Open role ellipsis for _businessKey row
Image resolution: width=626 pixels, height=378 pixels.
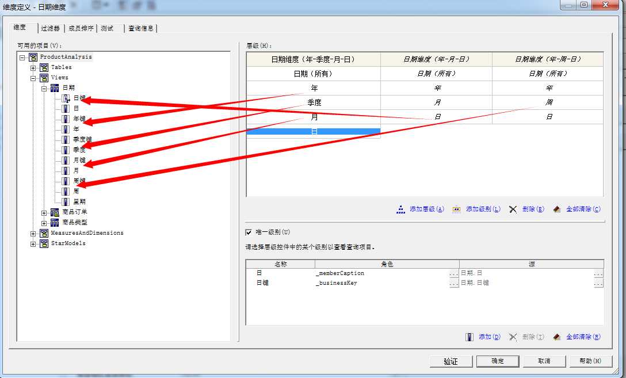(x=453, y=283)
